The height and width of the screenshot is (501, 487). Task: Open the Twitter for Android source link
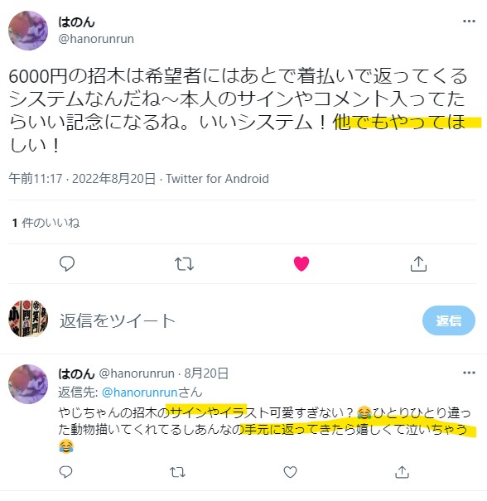click(x=217, y=179)
